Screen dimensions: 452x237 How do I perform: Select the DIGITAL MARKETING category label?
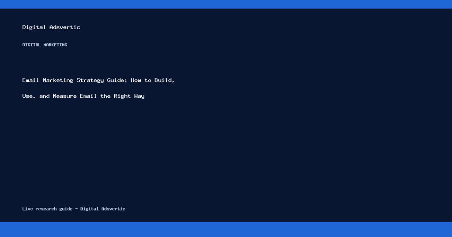click(45, 44)
